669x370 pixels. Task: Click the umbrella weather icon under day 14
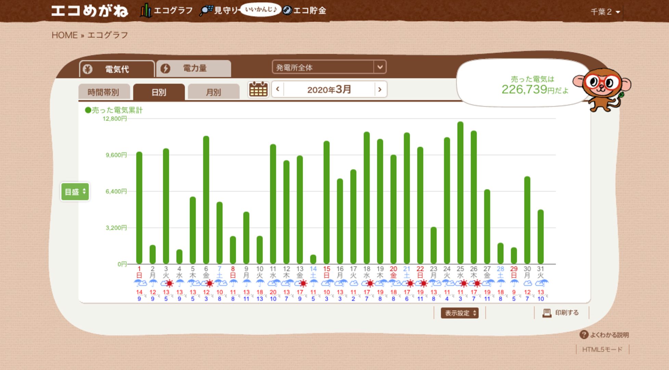[x=313, y=283]
